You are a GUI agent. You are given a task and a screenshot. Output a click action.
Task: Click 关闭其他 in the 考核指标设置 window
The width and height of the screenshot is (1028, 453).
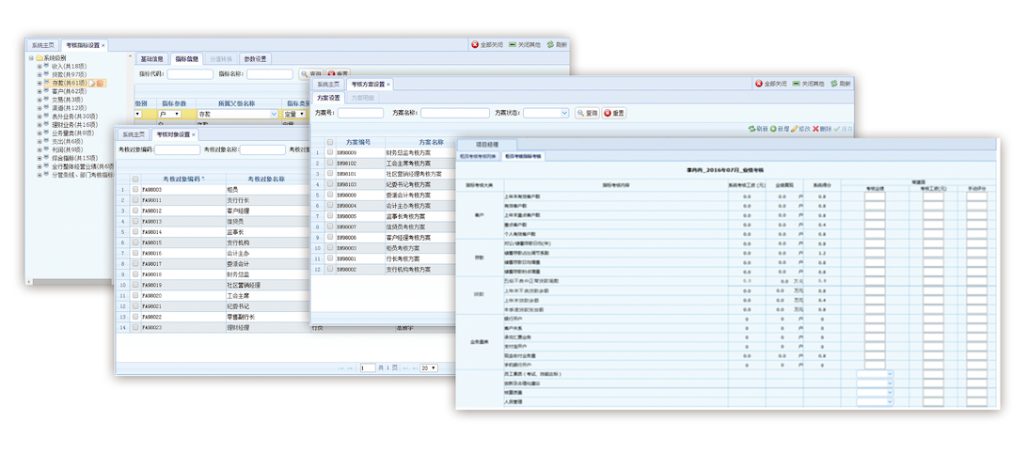tap(524, 44)
